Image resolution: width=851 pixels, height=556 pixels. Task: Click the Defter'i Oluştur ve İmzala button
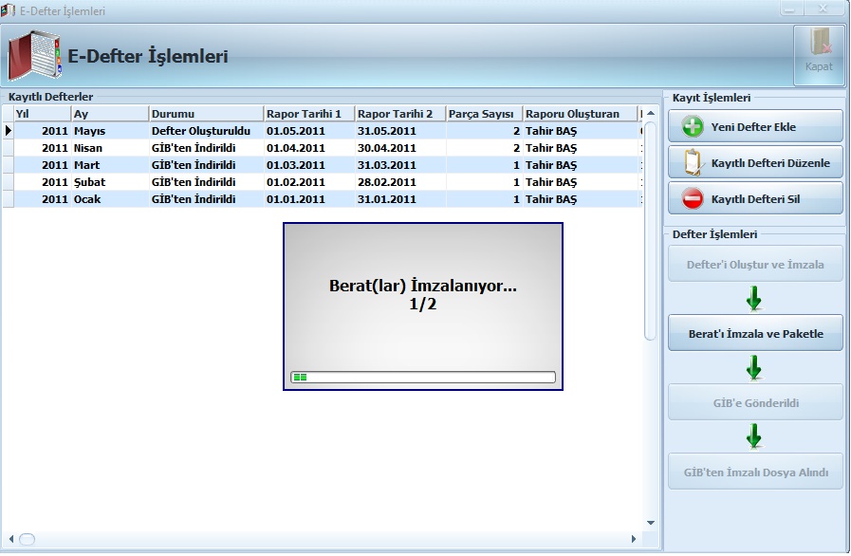(755, 265)
